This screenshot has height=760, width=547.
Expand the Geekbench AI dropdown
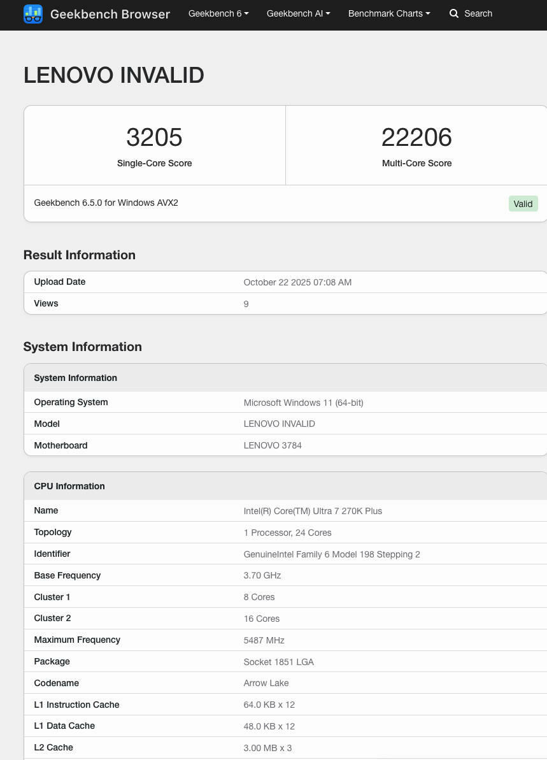(298, 13)
